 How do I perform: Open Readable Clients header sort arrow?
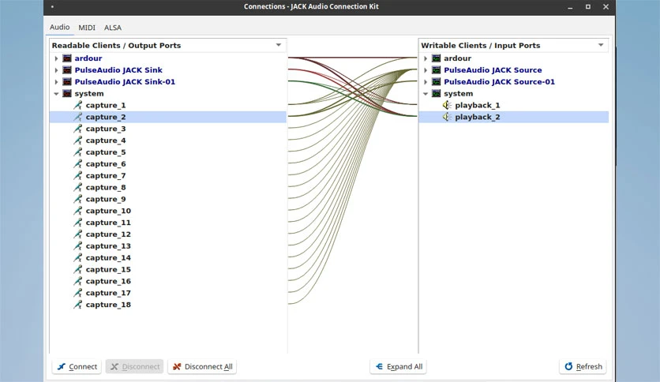pos(279,45)
